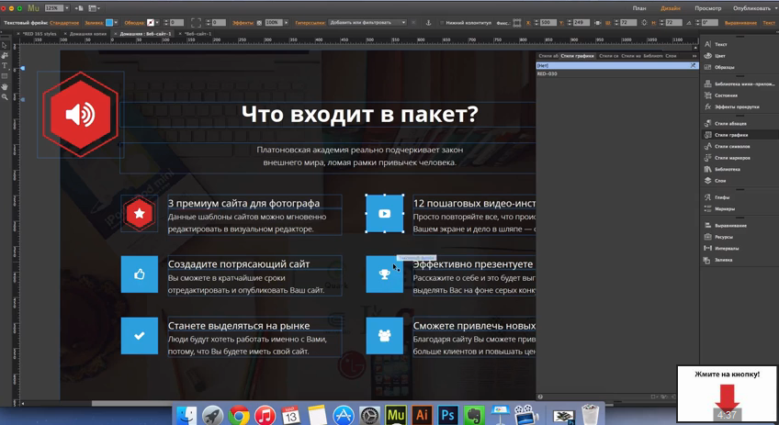
Task: Click the blue fill color swatch
Action: (x=109, y=23)
